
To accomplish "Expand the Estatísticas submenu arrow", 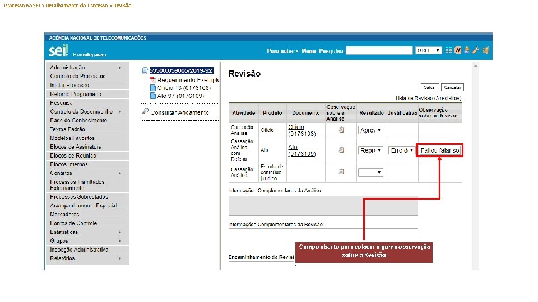I will (x=120, y=232).
